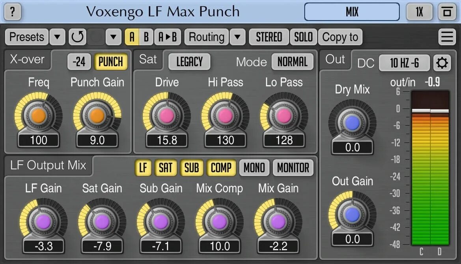Open the help question mark button
Screen dimensions: 461x264
(x=12, y=12)
